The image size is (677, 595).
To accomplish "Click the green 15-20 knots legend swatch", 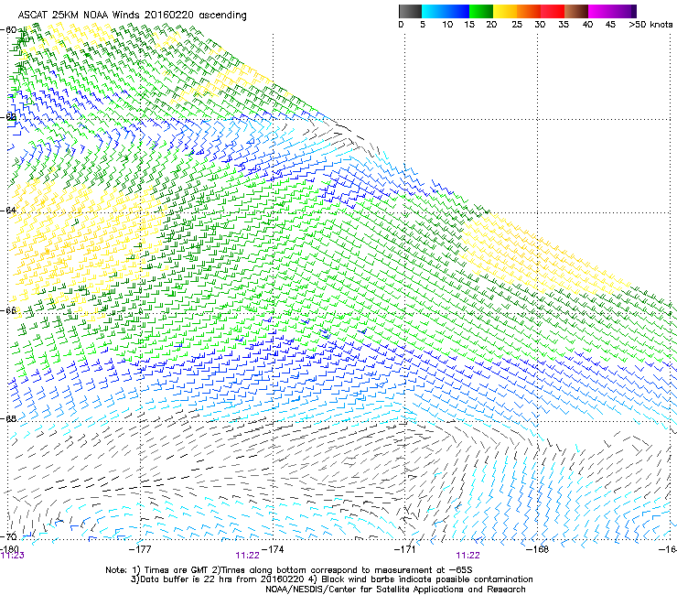I will pyautogui.click(x=481, y=11).
